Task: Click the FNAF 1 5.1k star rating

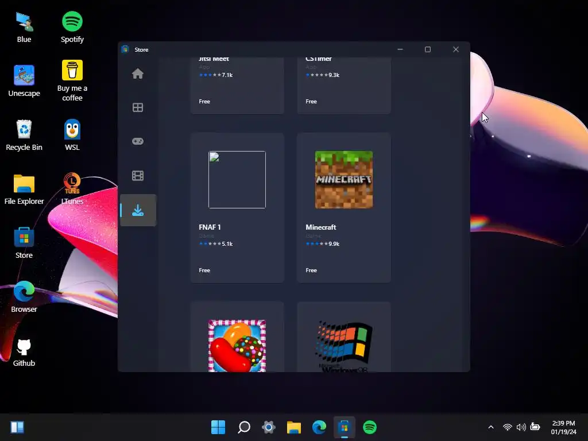Action: [x=216, y=243]
